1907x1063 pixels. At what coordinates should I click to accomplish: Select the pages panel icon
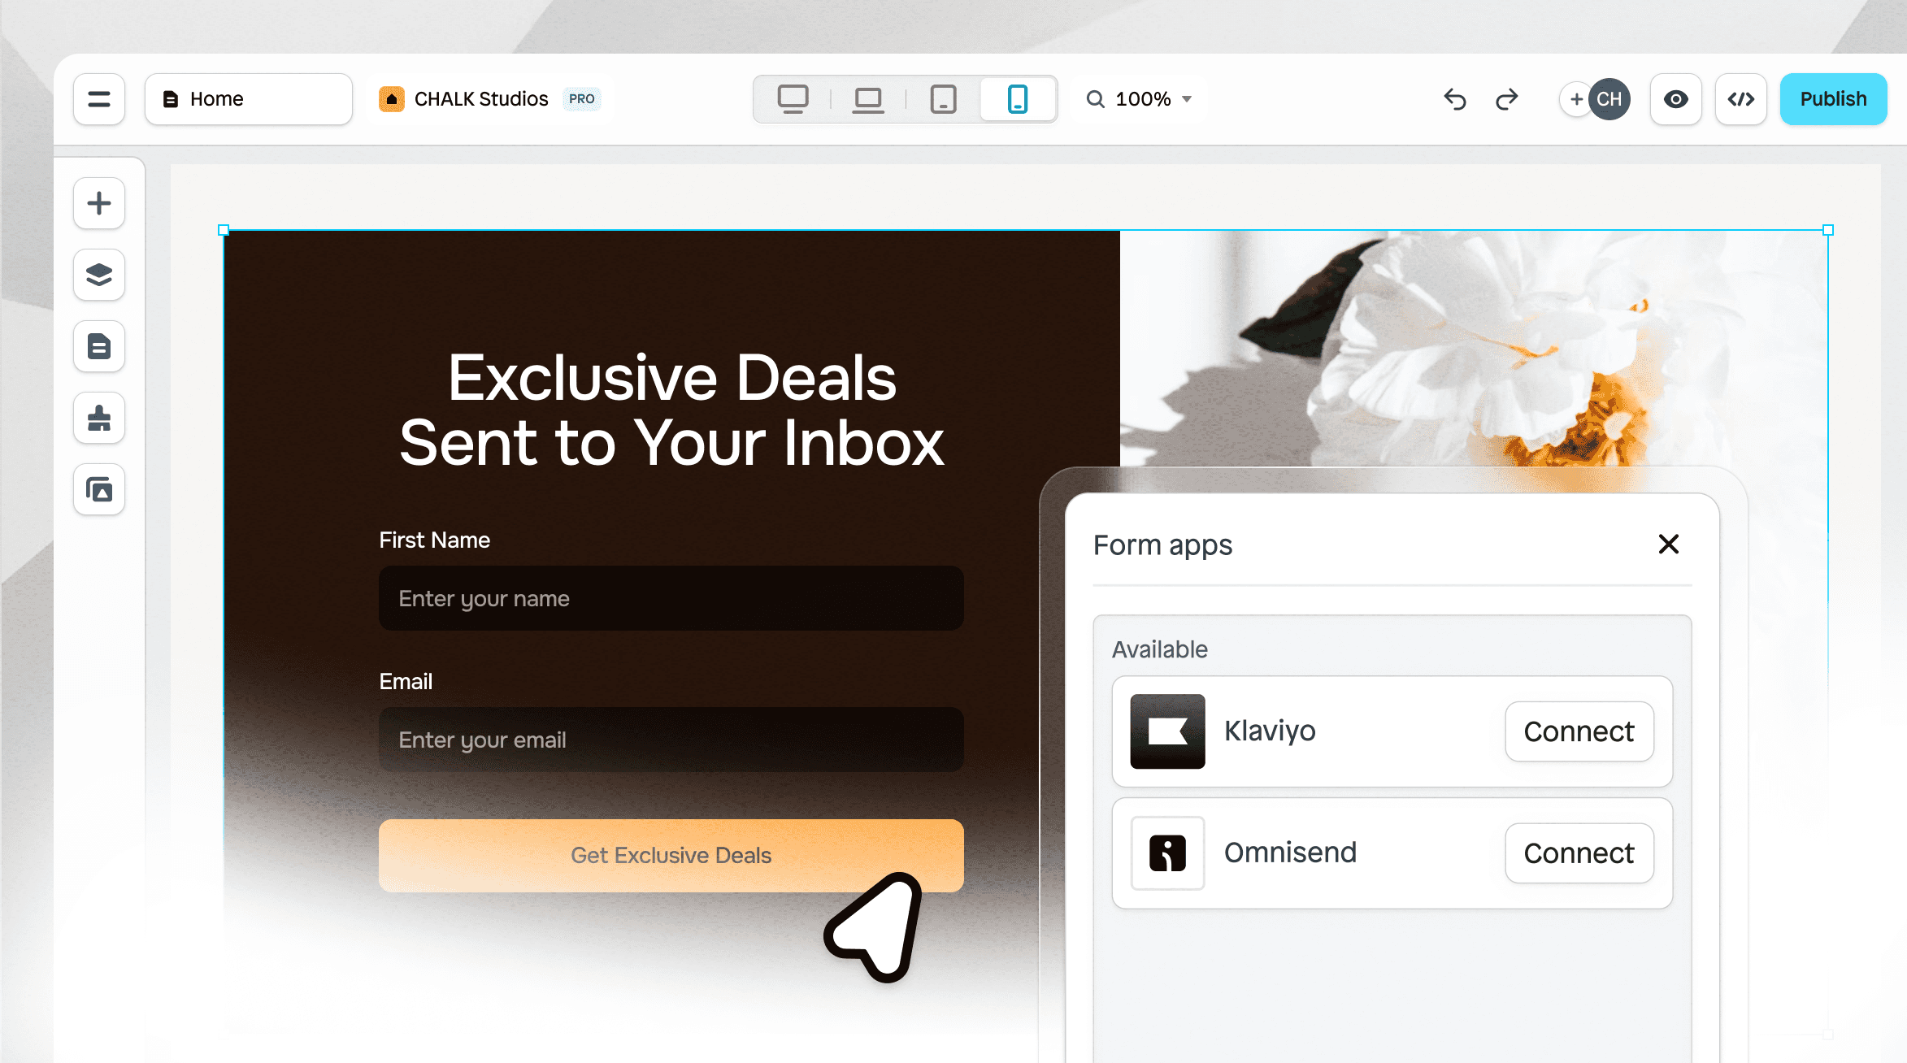(101, 345)
